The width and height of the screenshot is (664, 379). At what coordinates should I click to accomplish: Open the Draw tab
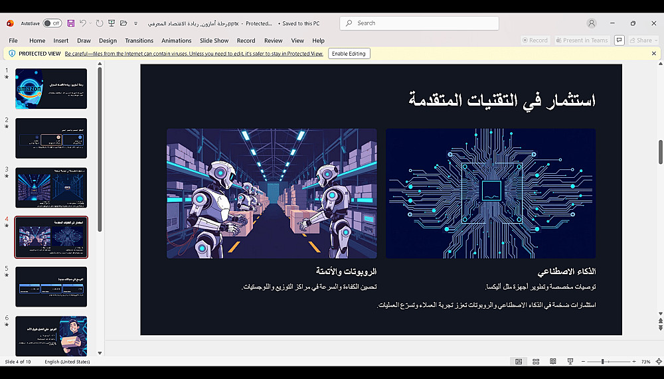point(84,40)
